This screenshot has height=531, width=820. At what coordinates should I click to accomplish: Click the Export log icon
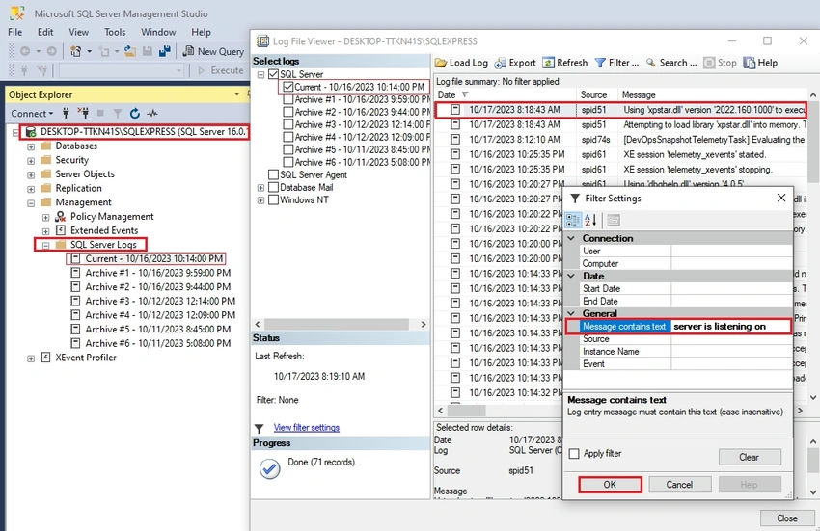(501, 64)
